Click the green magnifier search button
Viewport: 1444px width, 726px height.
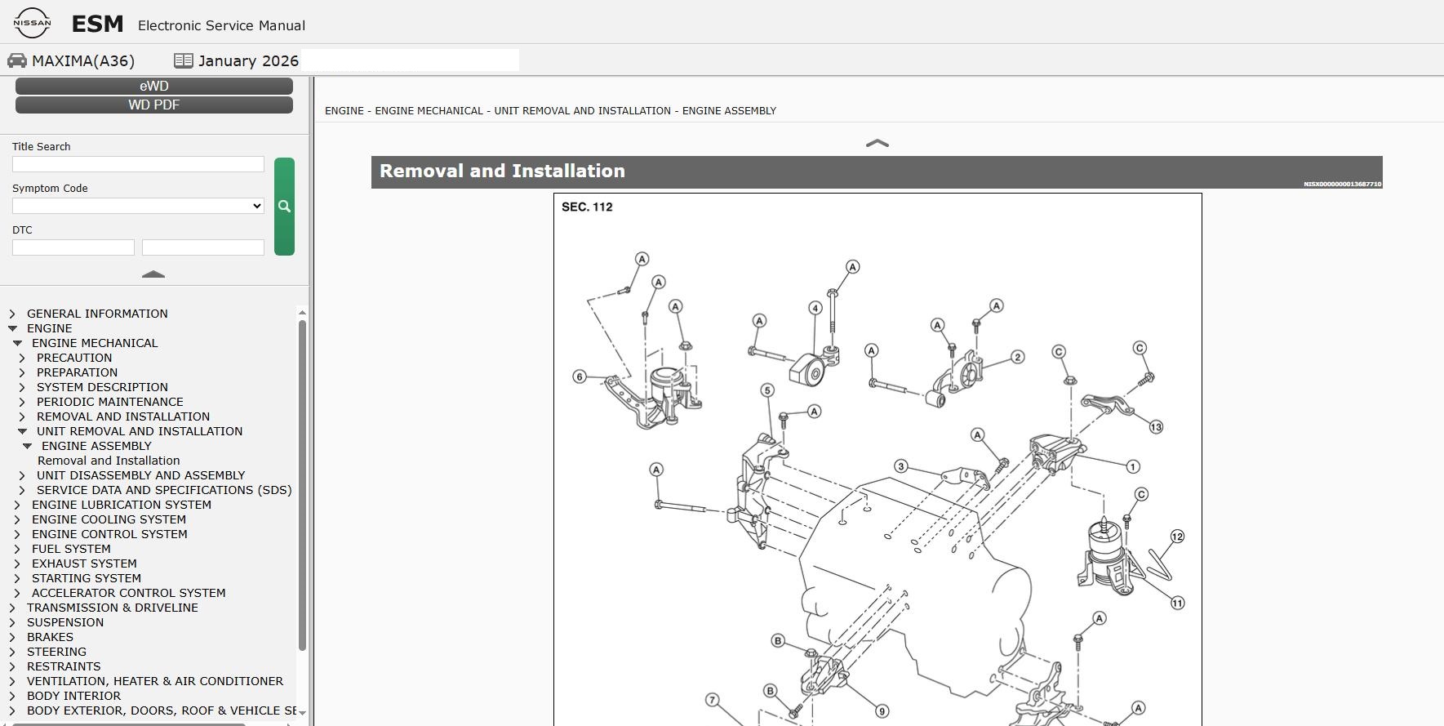[x=284, y=207]
